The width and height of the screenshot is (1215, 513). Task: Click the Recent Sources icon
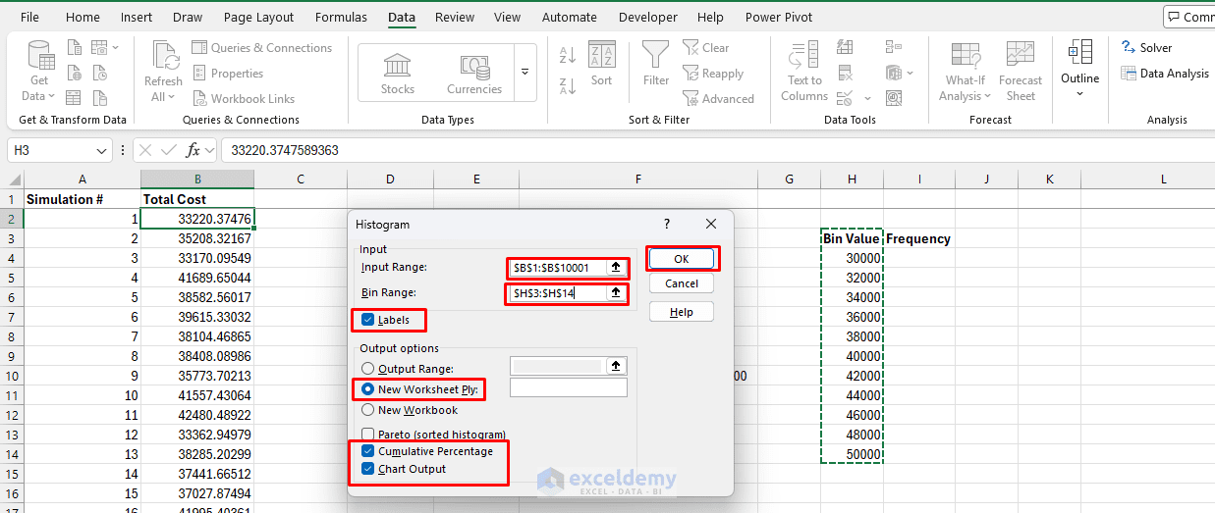click(100, 73)
